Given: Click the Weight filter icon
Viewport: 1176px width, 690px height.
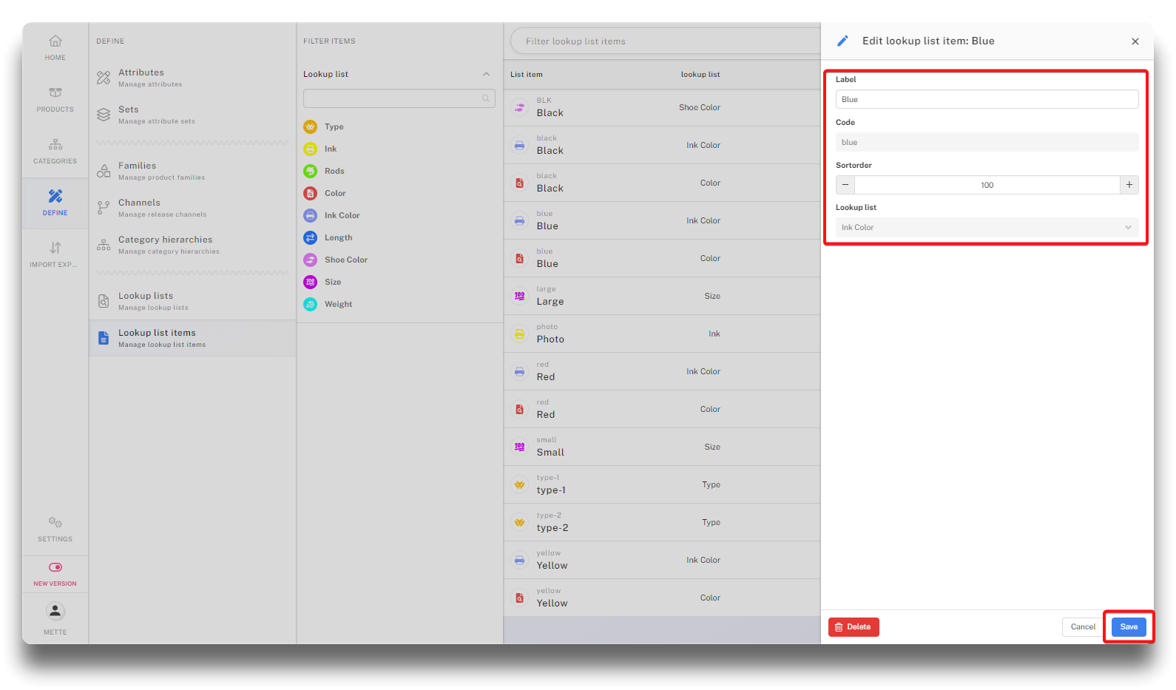Looking at the screenshot, I should (x=311, y=304).
